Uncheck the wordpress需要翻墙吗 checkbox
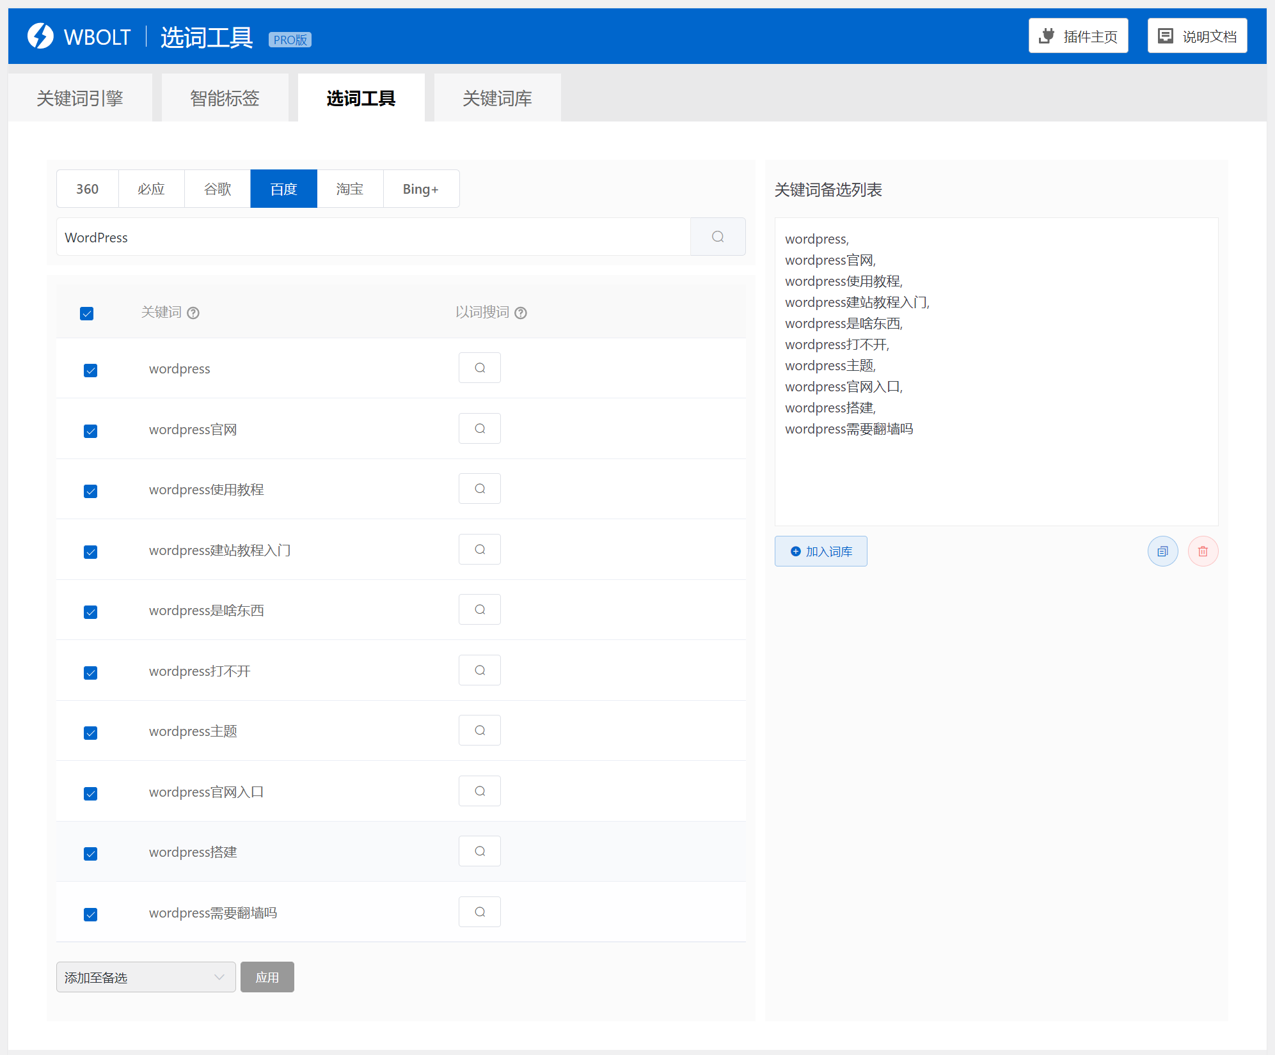This screenshot has width=1275, height=1055. coord(91,914)
